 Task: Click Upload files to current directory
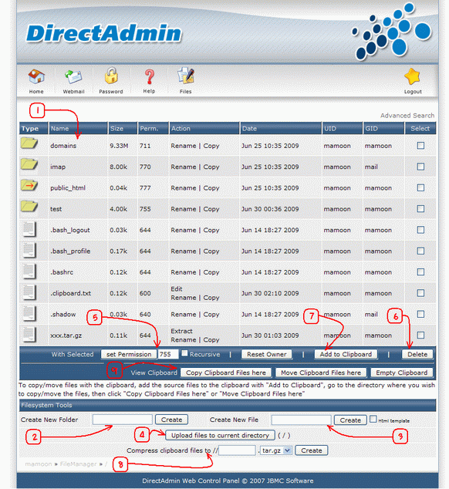click(220, 435)
